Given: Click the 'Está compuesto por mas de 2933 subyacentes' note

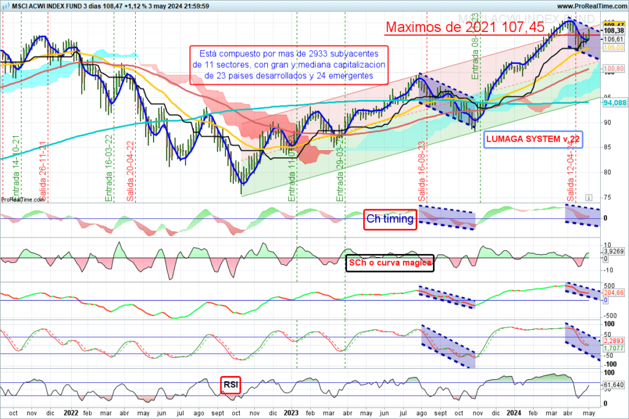Looking at the screenshot, I should (289, 65).
